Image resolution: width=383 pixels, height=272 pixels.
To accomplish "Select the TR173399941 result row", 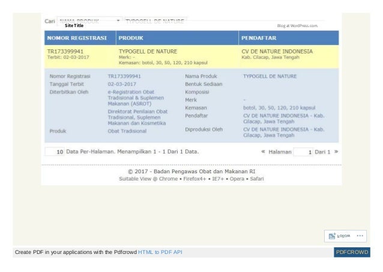I will click(191, 57).
